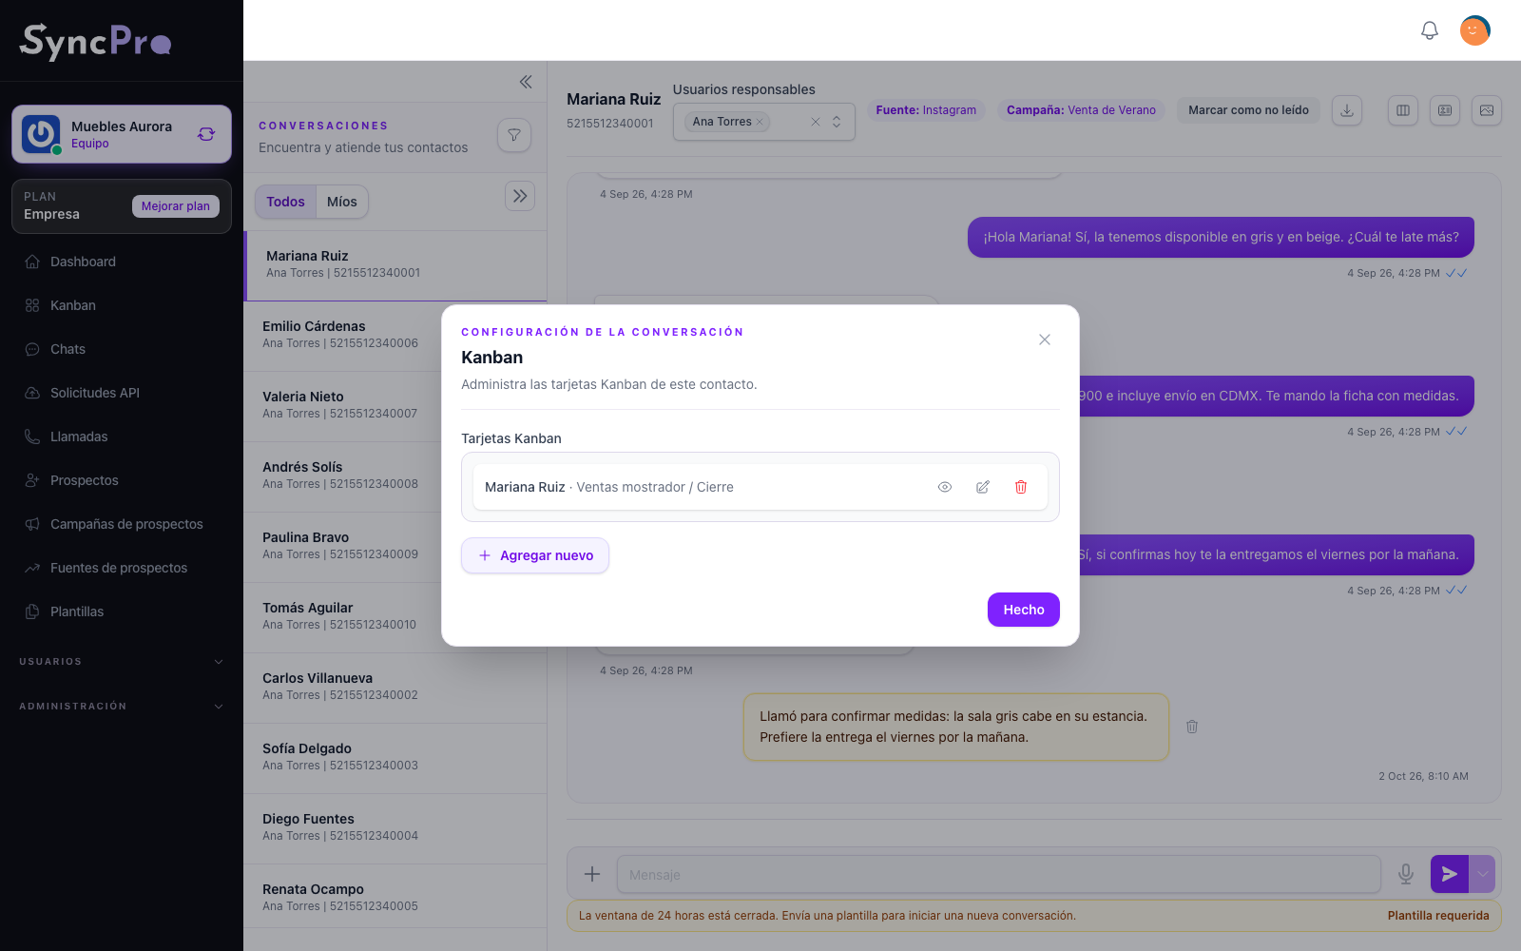Edit the Ventas mostrador Kanban card

[x=982, y=487]
